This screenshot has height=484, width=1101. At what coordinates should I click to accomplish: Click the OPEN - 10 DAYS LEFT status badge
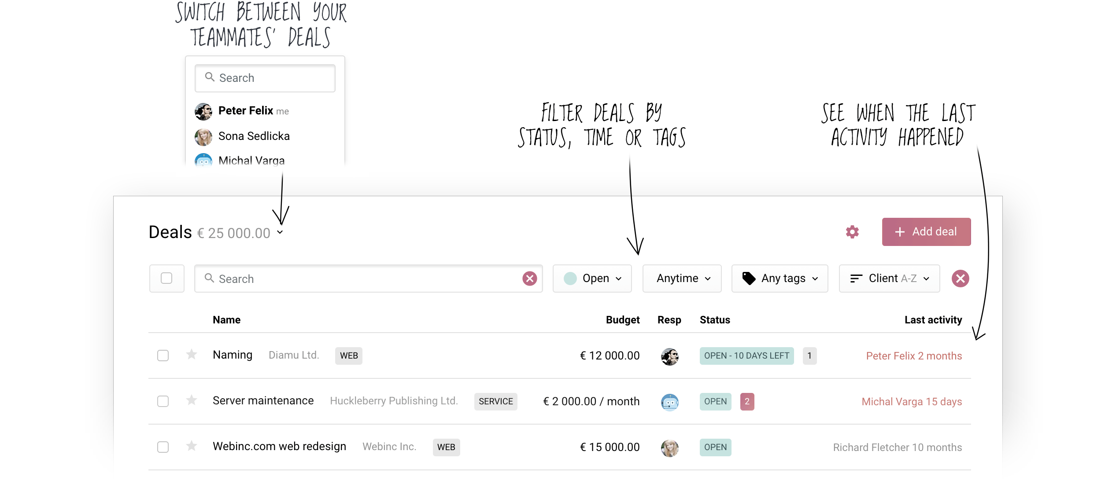747,356
